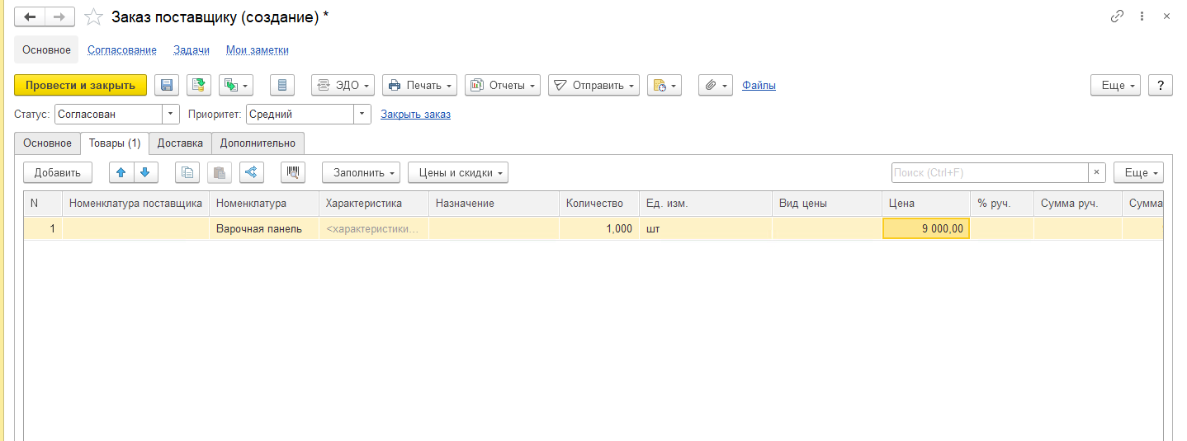The image size is (1187, 441).
Task: Click the Поиск (Ctrl+F) search field
Action: pos(989,172)
